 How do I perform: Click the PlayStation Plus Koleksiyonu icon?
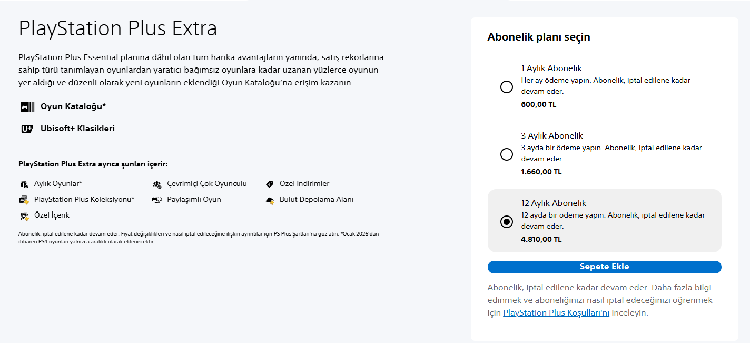[x=24, y=200]
